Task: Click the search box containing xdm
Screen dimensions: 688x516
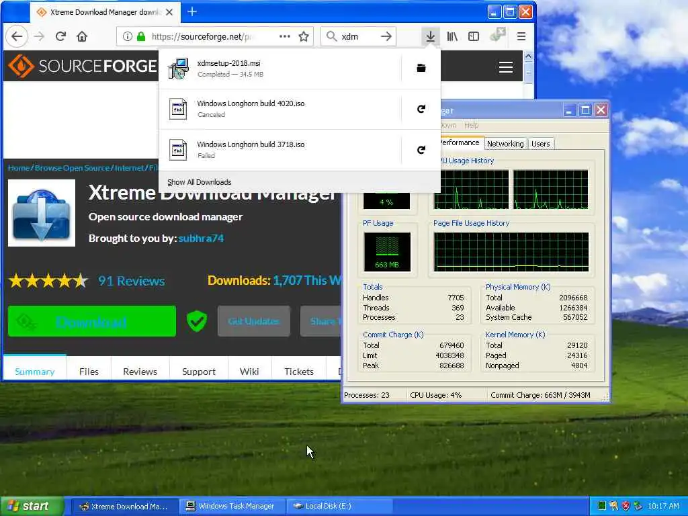Action: coord(357,36)
